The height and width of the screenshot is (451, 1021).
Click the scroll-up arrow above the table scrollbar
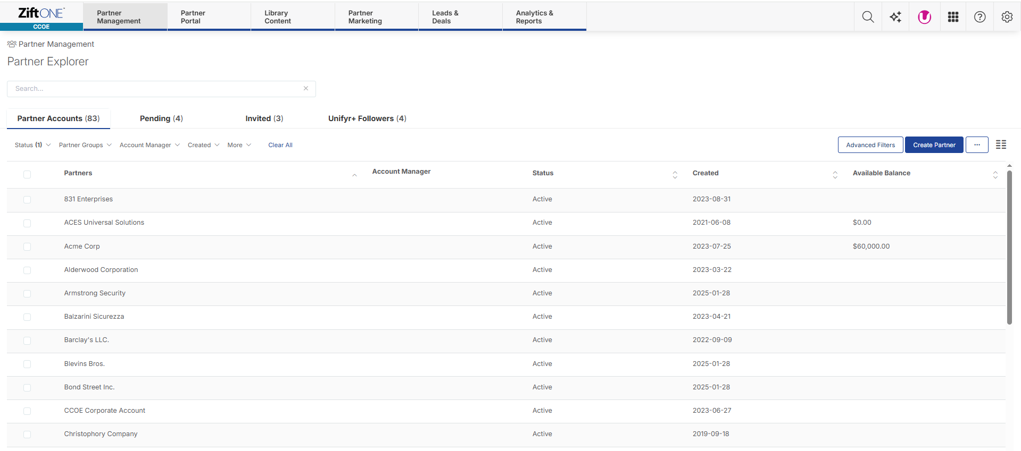pos(1009,166)
